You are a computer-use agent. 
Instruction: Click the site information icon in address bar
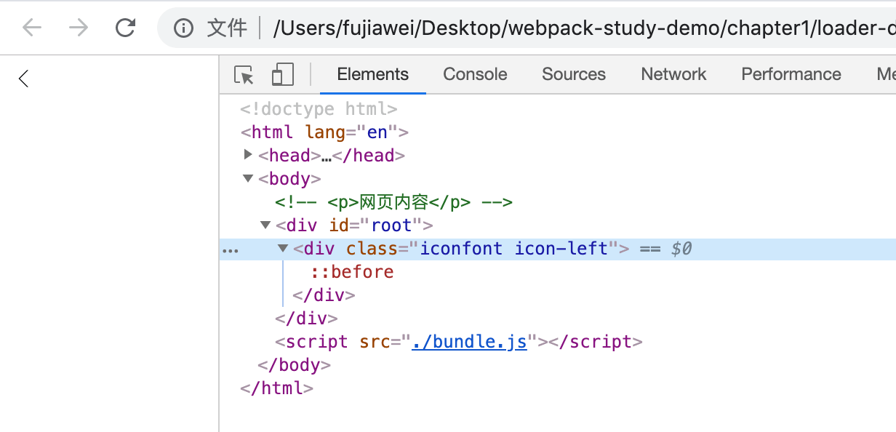pos(184,28)
